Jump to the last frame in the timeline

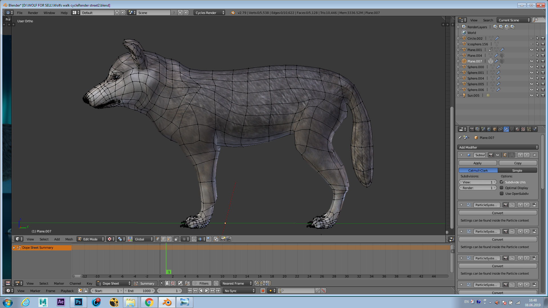point(218,291)
